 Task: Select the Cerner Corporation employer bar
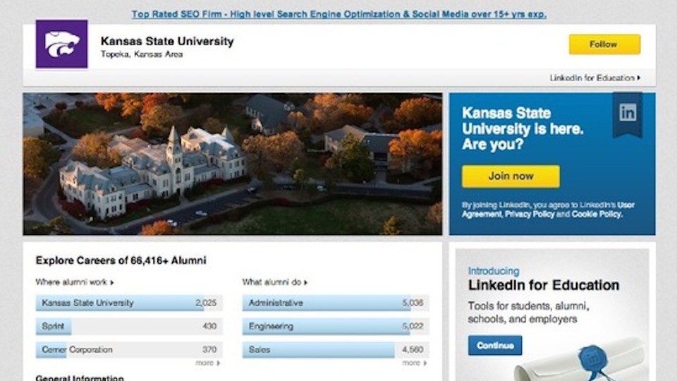pos(129,350)
